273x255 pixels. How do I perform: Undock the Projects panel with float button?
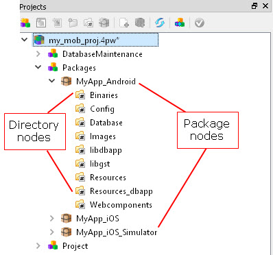tap(254, 5)
